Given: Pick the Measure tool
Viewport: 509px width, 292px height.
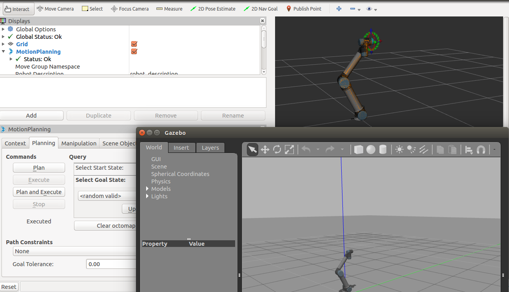Looking at the screenshot, I should pyautogui.click(x=169, y=9).
